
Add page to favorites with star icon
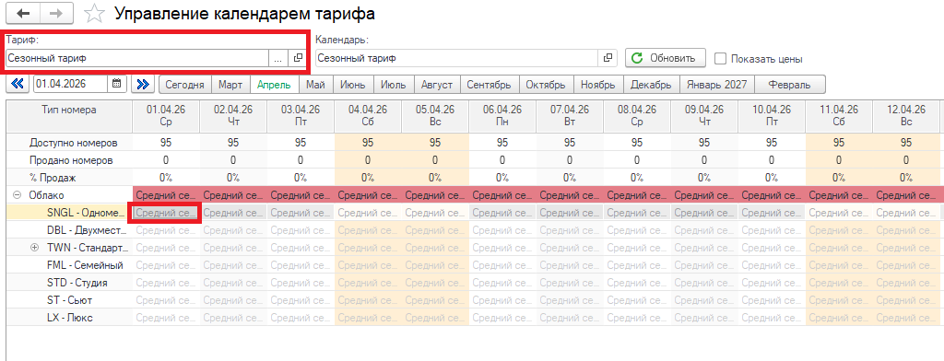point(93,13)
